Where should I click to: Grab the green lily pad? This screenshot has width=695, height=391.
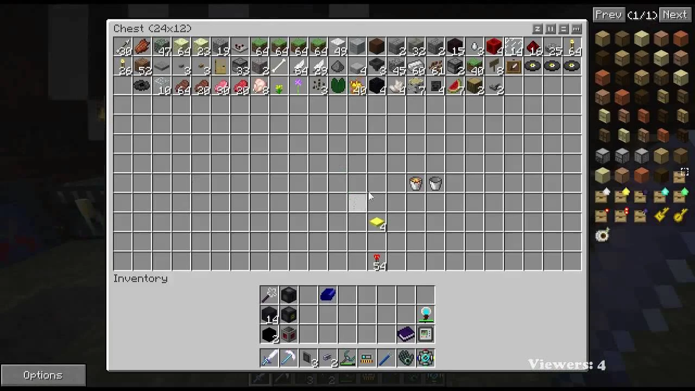coord(338,86)
